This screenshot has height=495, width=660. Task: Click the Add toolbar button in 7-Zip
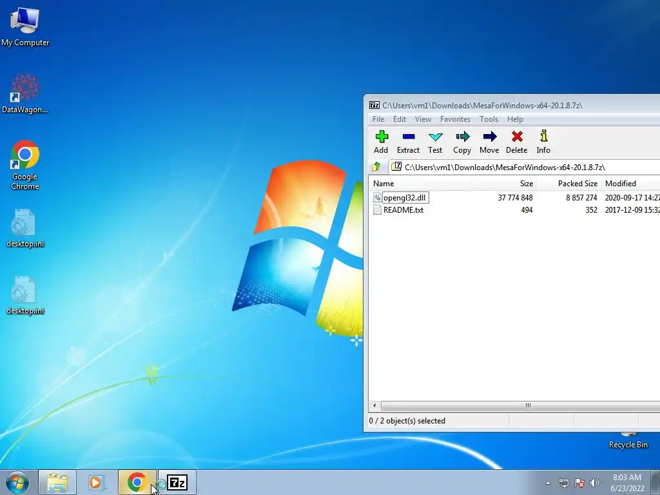tap(381, 142)
